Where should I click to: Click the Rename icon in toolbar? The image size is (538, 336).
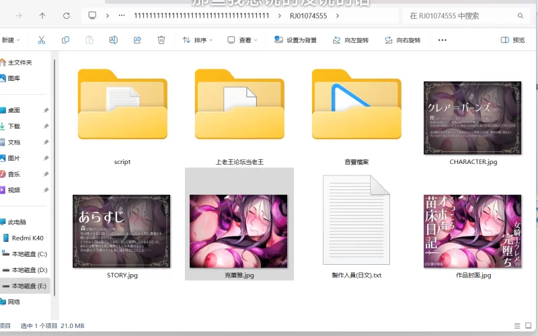pos(113,40)
